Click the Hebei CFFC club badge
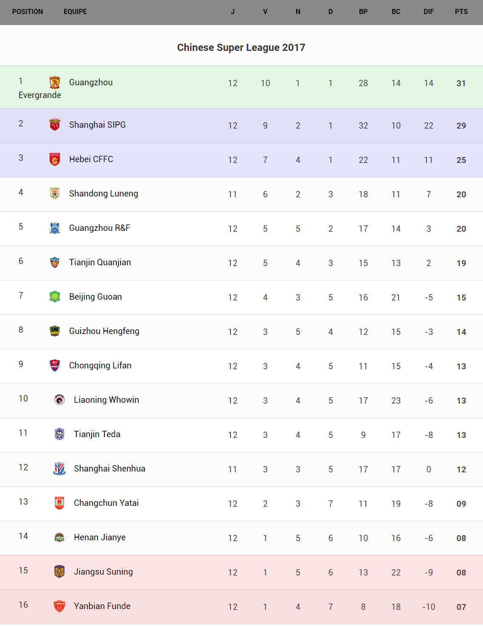This screenshot has width=483, height=626. point(55,159)
